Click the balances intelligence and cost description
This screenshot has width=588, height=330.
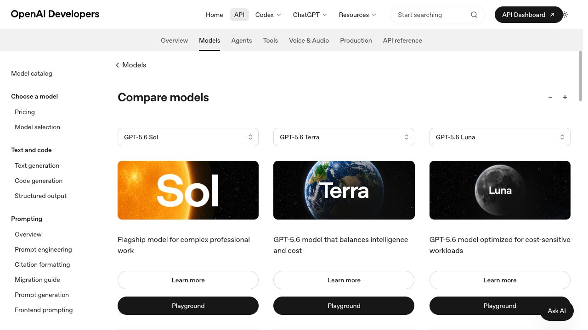[x=340, y=245]
